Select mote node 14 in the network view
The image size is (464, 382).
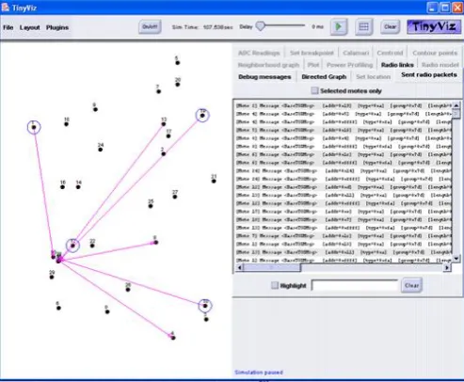pyautogui.click(x=78, y=187)
